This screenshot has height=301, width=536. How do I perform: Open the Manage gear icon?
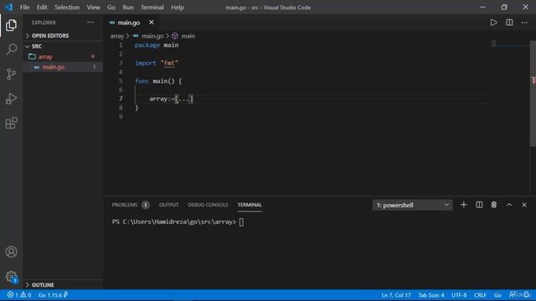point(11,276)
